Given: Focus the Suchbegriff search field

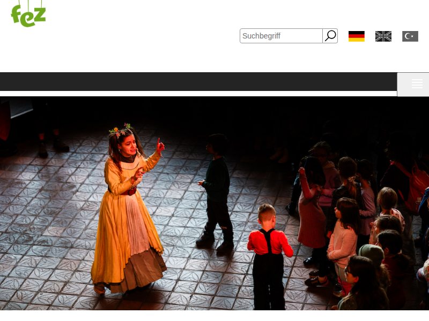Looking at the screenshot, I should point(281,36).
